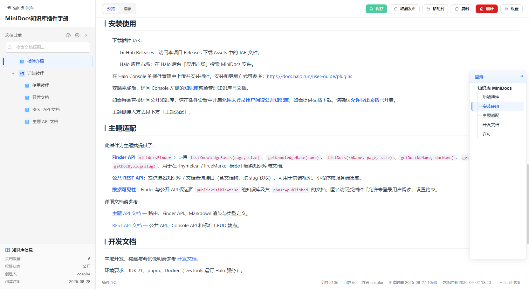
Task: Click the MiniDocs知识库插件手册 title
Action: pyautogui.click(x=37, y=18)
